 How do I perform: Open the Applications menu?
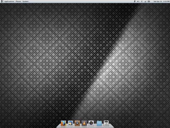click(9, 1)
